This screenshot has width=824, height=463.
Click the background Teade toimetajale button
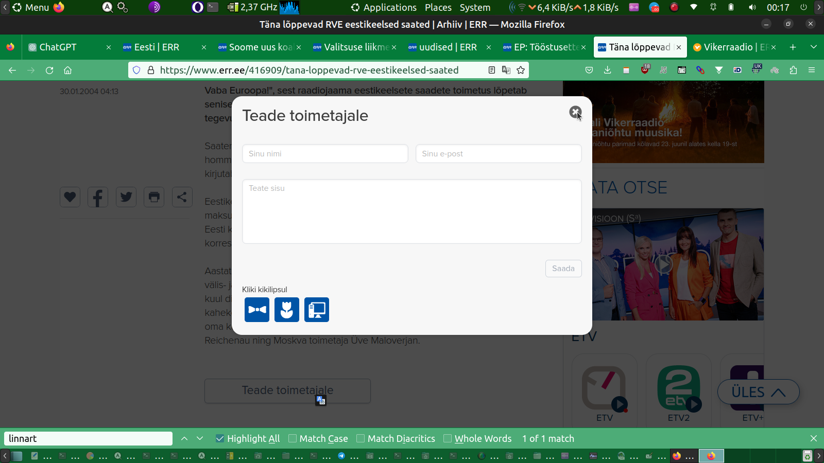click(x=287, y=391)
